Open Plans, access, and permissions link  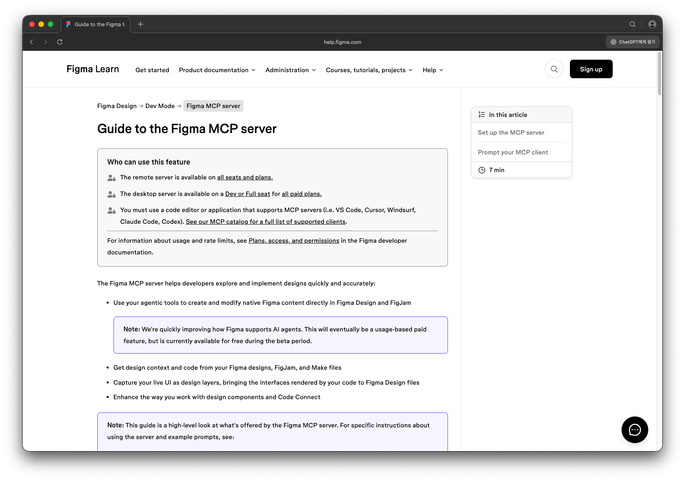pyautogui.click(x=294, y=241)
